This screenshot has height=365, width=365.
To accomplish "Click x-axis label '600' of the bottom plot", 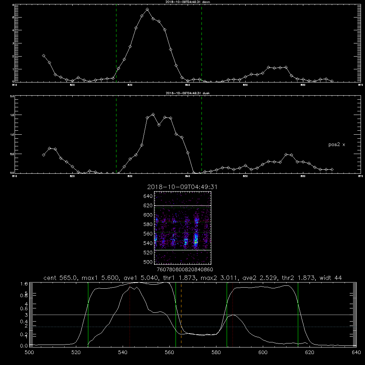I will coord(263,353).
